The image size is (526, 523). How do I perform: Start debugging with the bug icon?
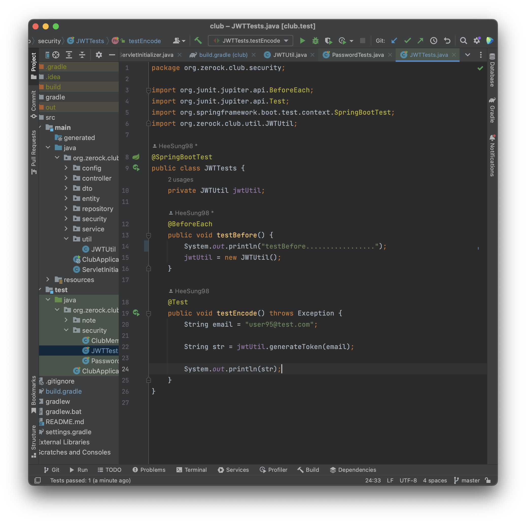point(315,41)
